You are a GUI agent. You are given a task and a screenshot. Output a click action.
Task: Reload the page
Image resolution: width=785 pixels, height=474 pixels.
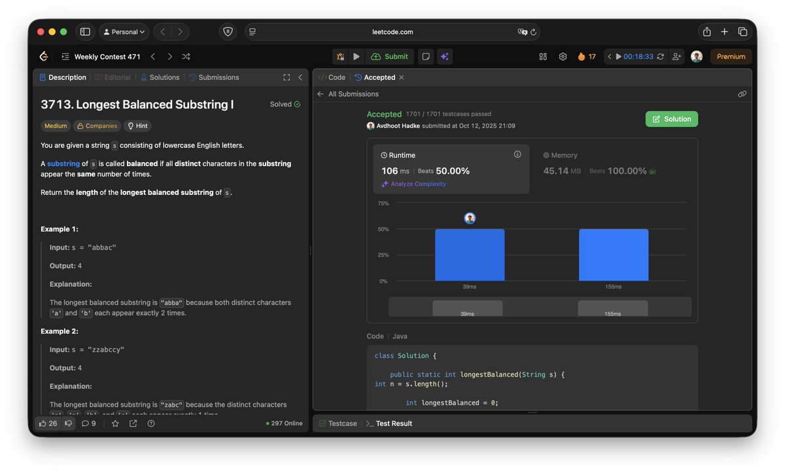533,31
